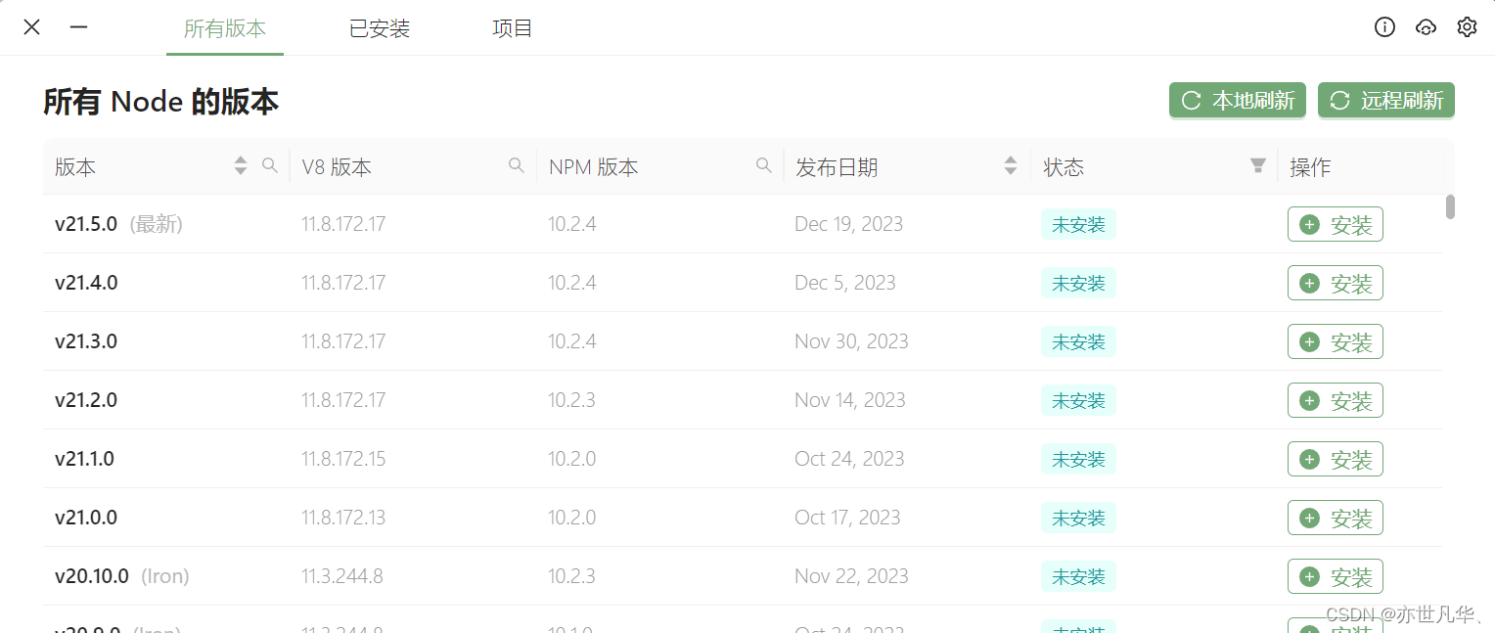Viewport: 1495px width, 633px height.
Task: Select the v21.5.0 version cell
Action: point(166,224)
